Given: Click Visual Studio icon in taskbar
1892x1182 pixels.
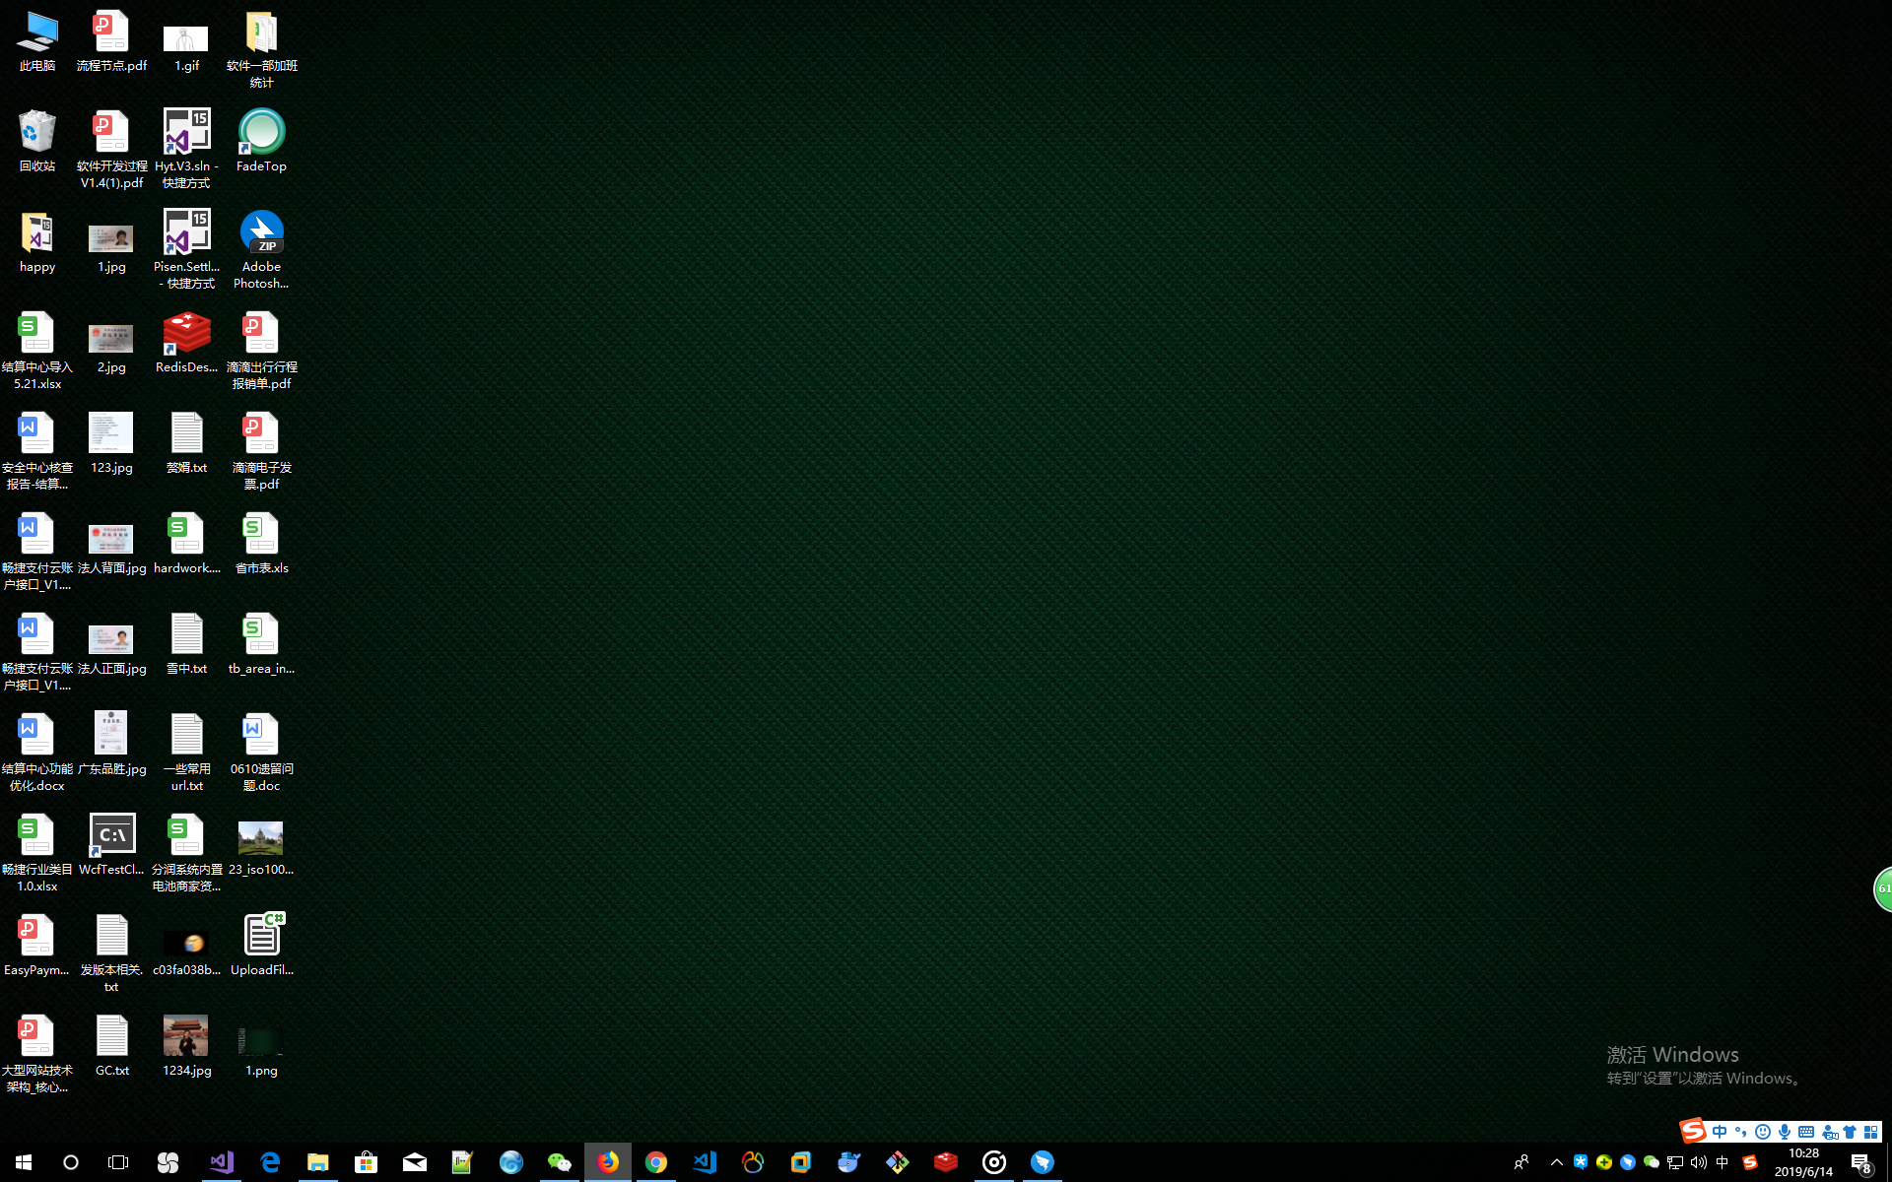Looking at the screenshot, I should click(x=222, y=1162).
